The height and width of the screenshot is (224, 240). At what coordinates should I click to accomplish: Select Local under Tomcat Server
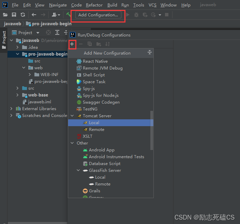111,123
